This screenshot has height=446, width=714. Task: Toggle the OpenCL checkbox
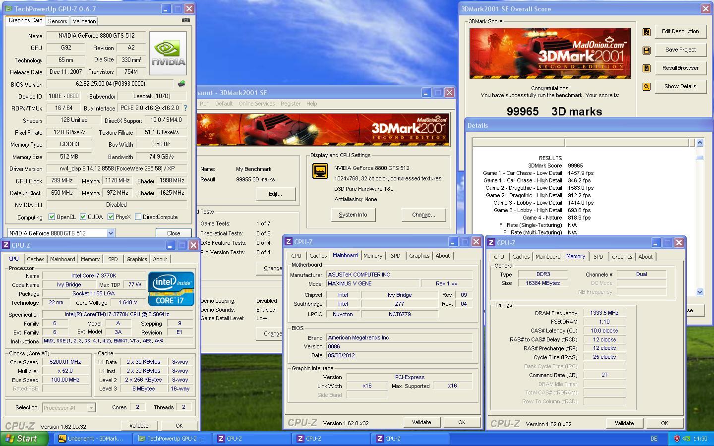pyautogui.click(x=52, y=217)
